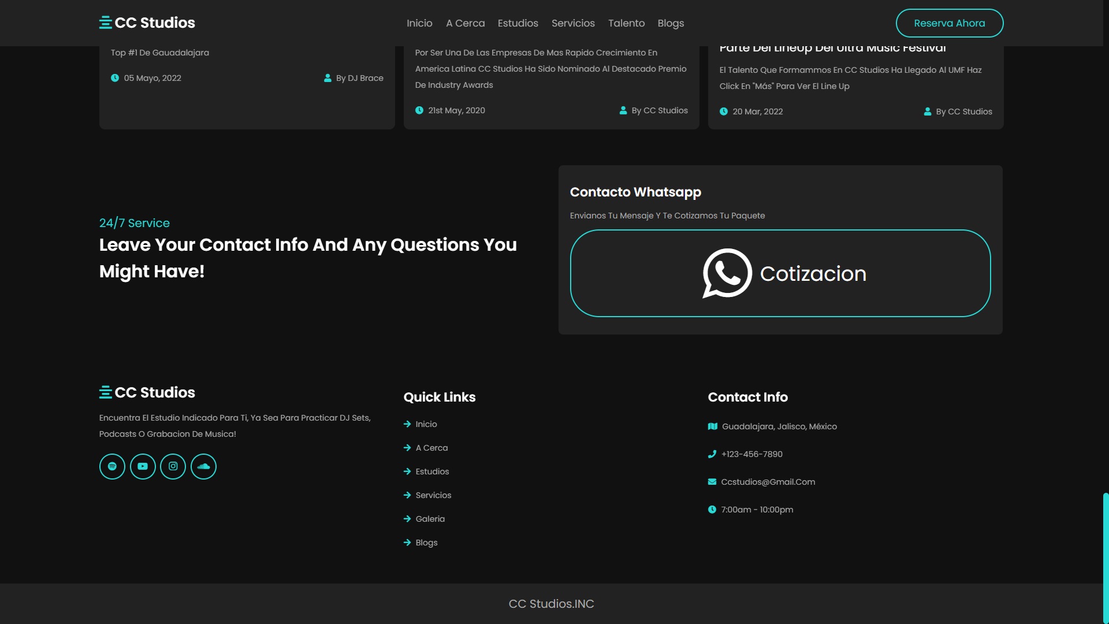
Task: Open the YouTube social icon
Action: [x=143, y=466]
